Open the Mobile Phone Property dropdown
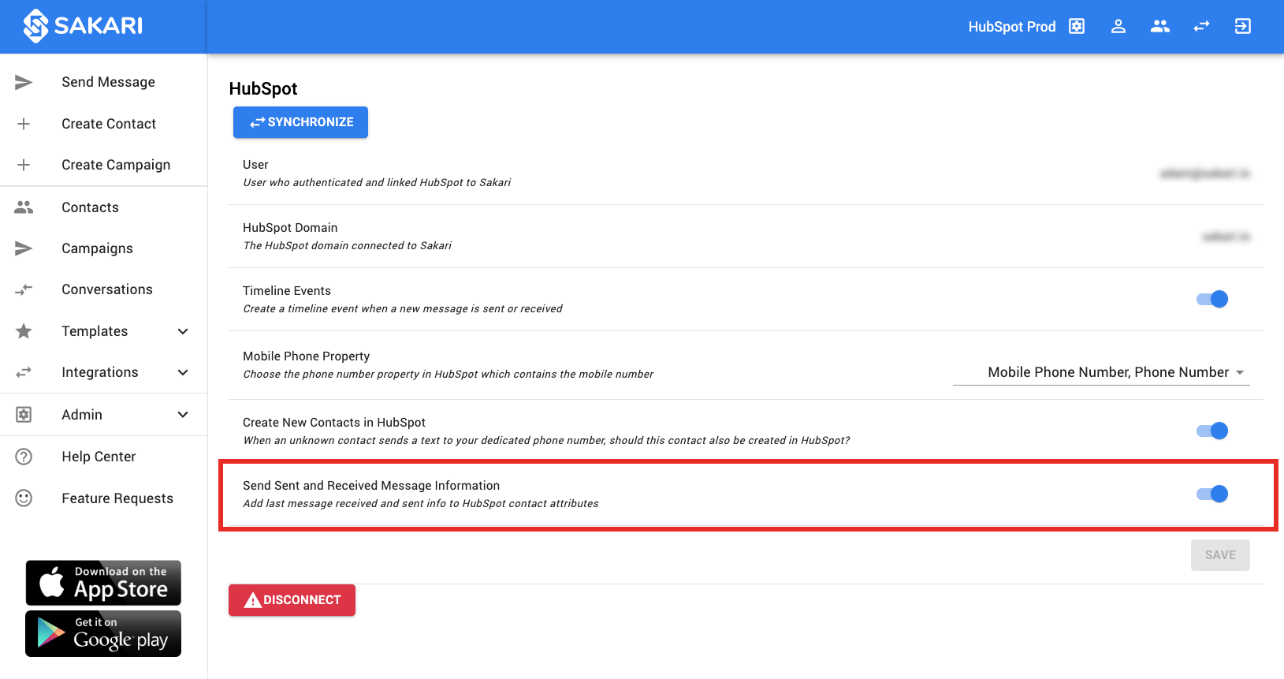This screenshot has width=1284, height=679. coord(1101,372)
